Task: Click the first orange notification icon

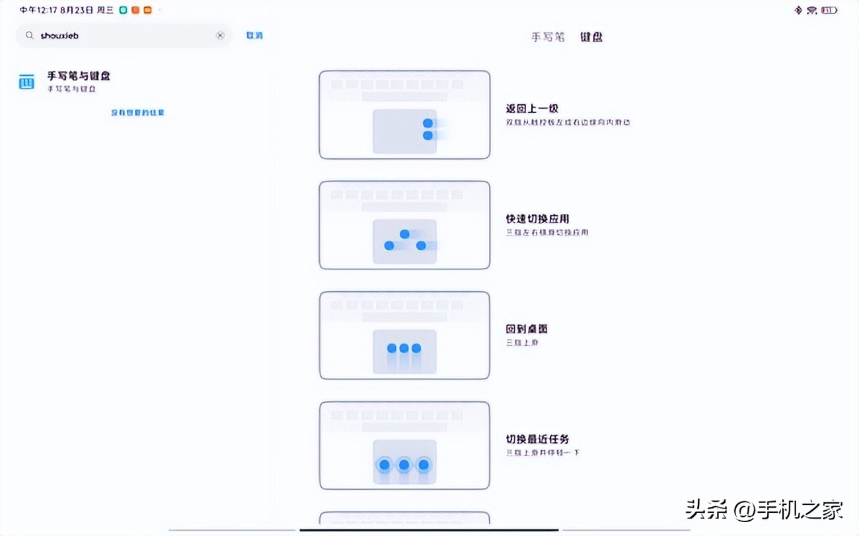Action: 134,10
